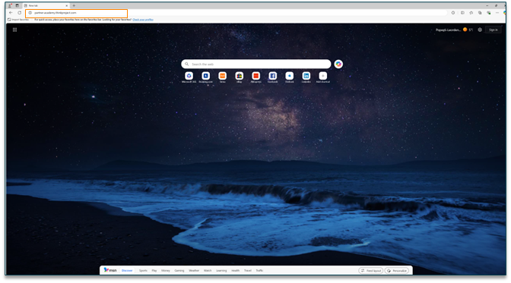
Task: Click Import favorites in favorites bar
Action: (18, 20)
